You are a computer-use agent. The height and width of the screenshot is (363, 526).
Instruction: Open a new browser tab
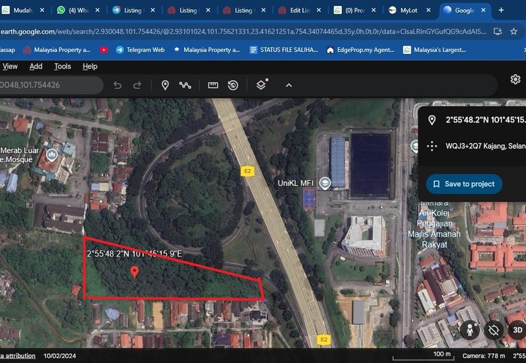tap(501, 11)
